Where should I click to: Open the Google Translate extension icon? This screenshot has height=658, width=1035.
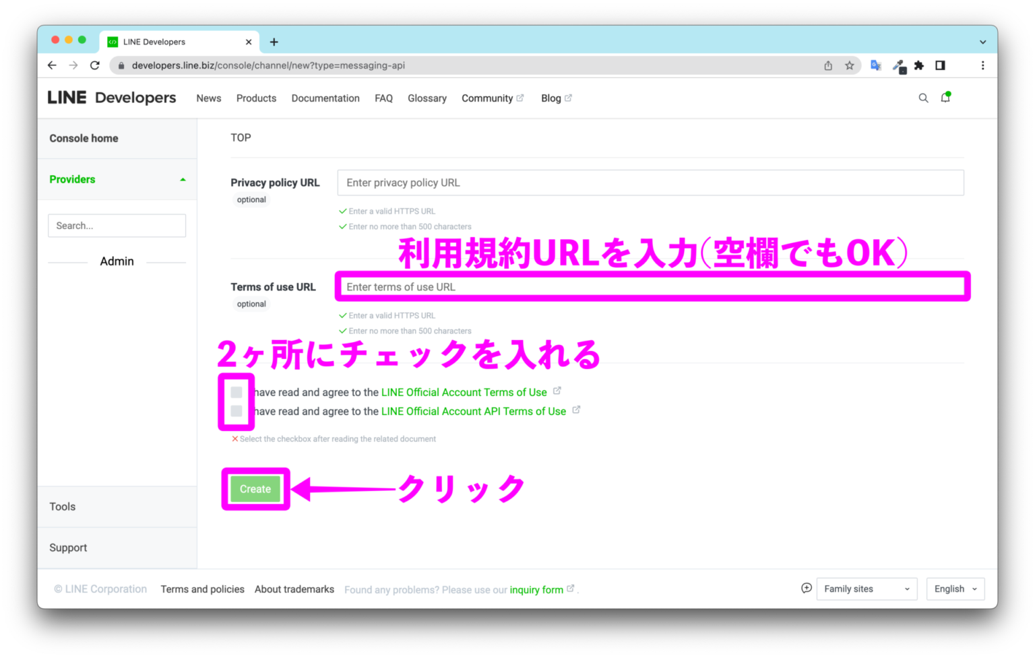tap(875, 65)
